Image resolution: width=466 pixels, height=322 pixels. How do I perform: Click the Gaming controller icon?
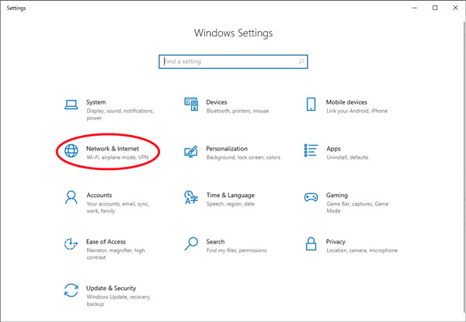pos(311,197)
